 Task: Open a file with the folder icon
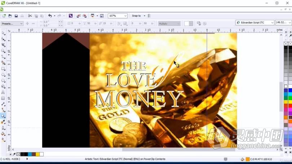[x=10, y=16]
